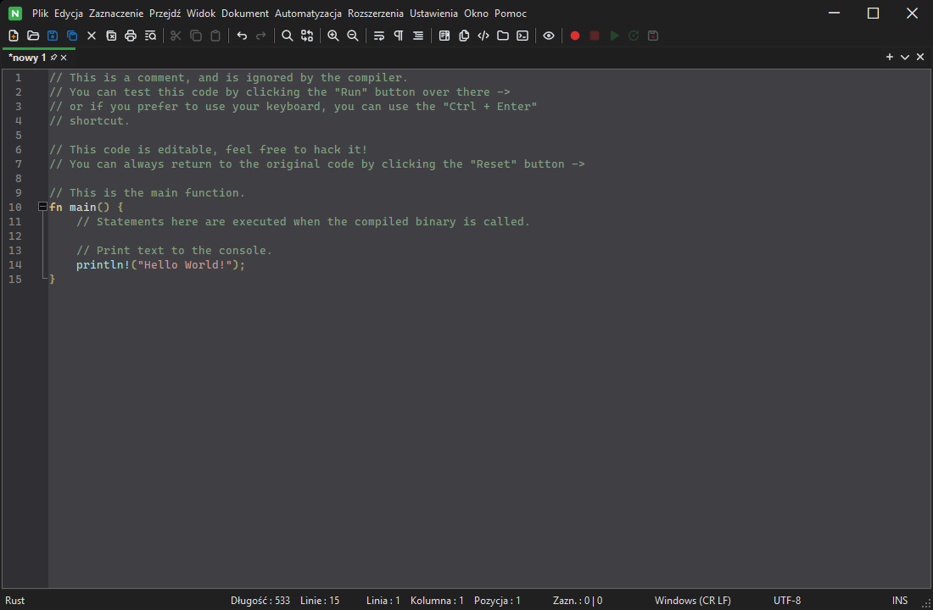The height and width of the screenshot is (610, 933).
Task: Save the current file using the blue floppy icon
Action: [x=53, y=36]
